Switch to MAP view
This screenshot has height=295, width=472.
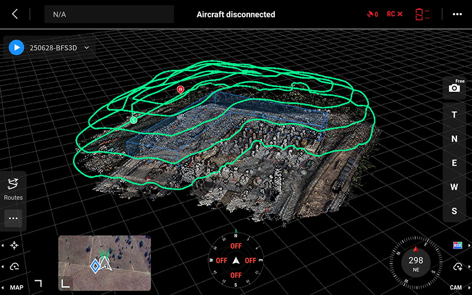pyautogui.click(x=17, y=288)
